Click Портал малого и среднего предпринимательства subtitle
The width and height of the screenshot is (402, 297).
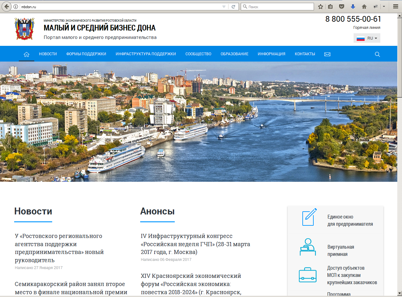tap(100, 37)
